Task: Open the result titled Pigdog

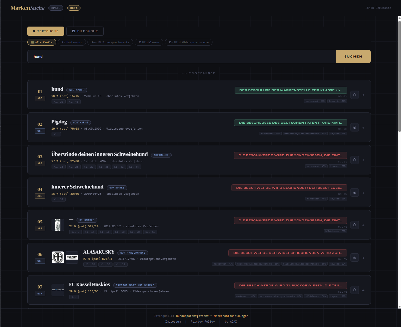Action: click(59, 122)
